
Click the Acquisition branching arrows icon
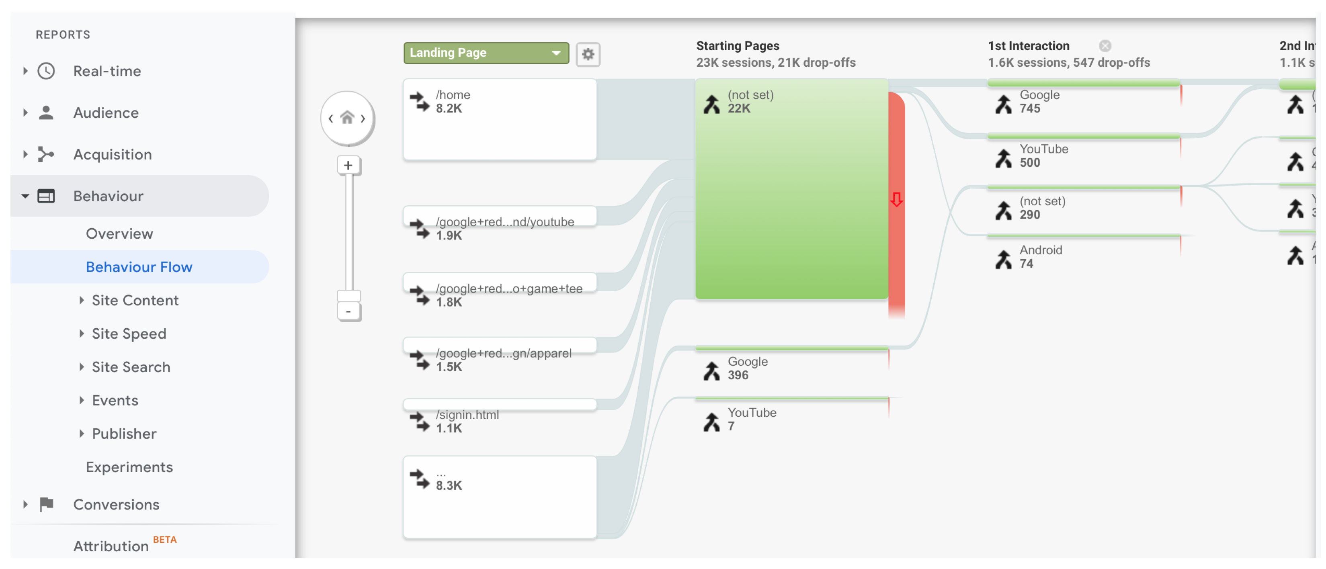coord(46,154)
